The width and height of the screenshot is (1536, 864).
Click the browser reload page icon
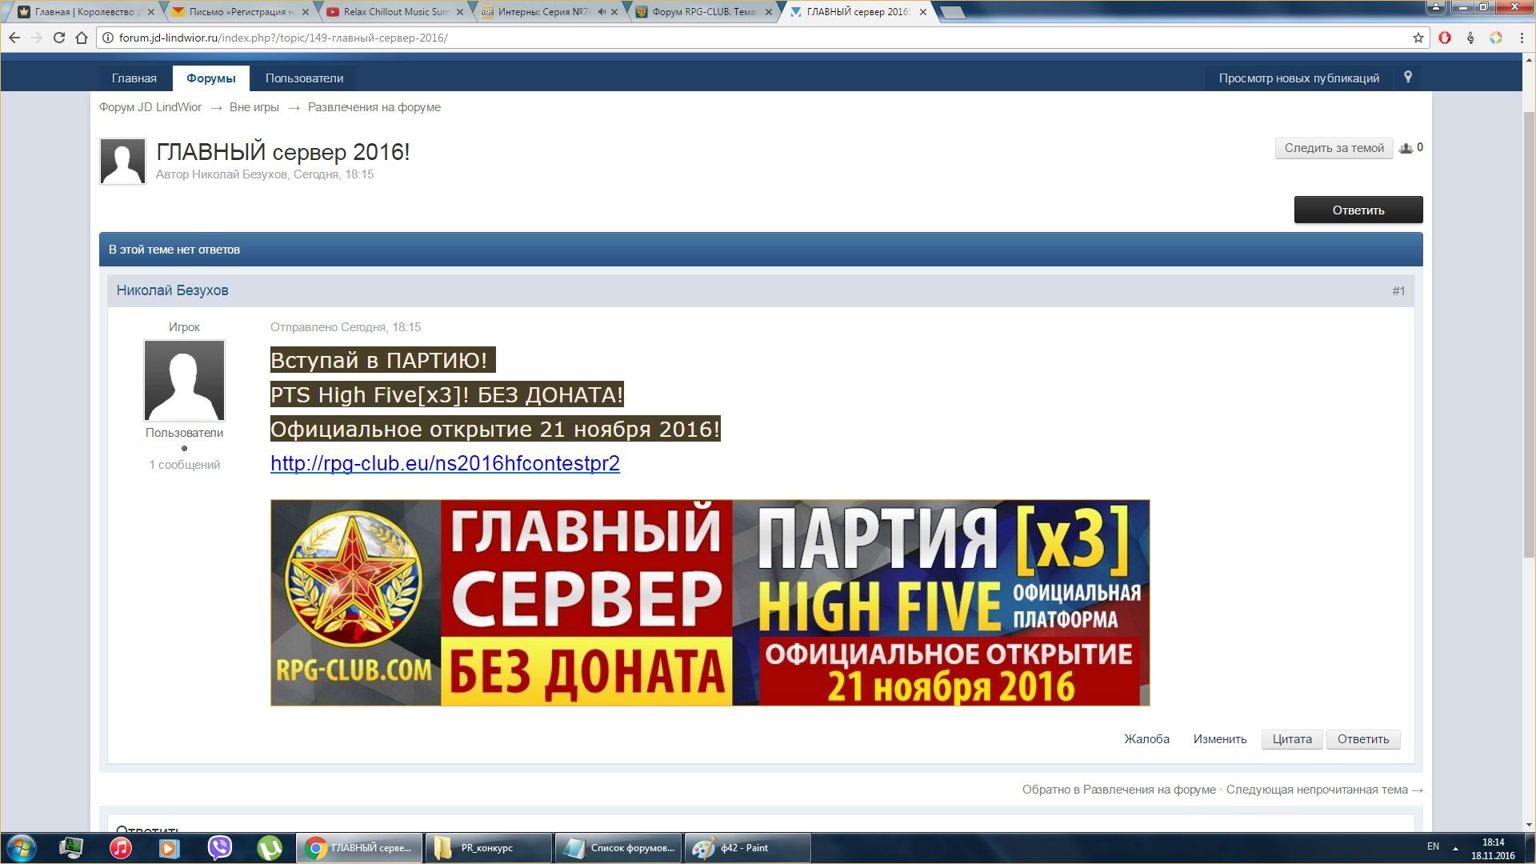59,38
